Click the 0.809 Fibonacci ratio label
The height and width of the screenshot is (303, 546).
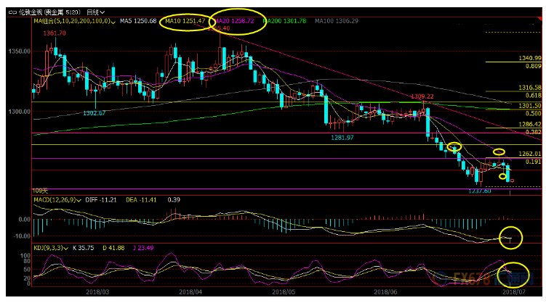click(533, 66)
